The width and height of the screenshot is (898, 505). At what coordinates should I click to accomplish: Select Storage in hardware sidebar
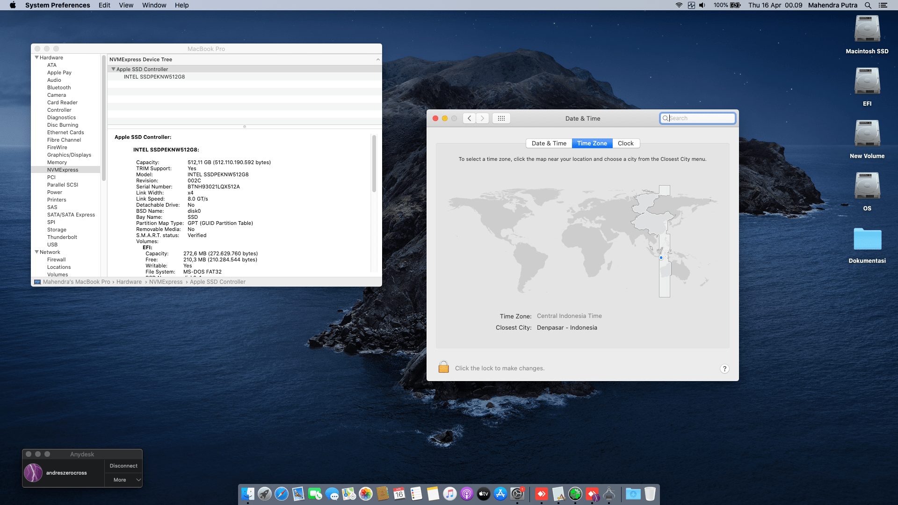(x=57, y=230)
